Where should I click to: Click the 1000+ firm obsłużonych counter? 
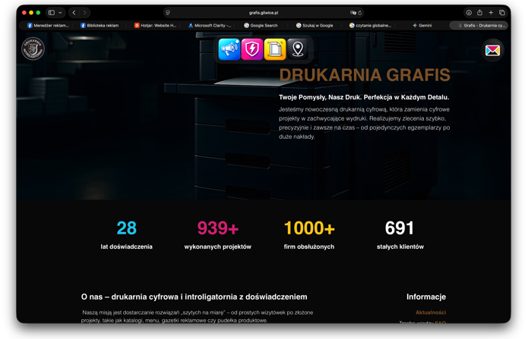pyautogui.click(x=309, y=235)
